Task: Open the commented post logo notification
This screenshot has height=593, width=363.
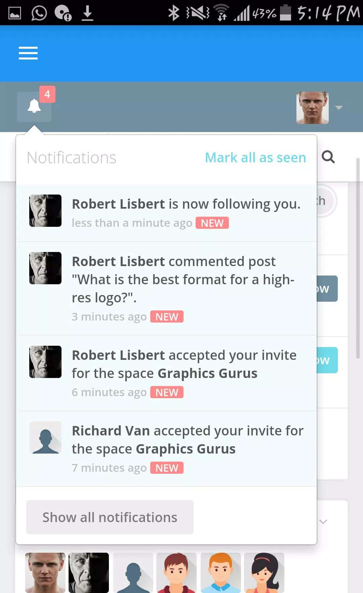Action: (167, 289)
